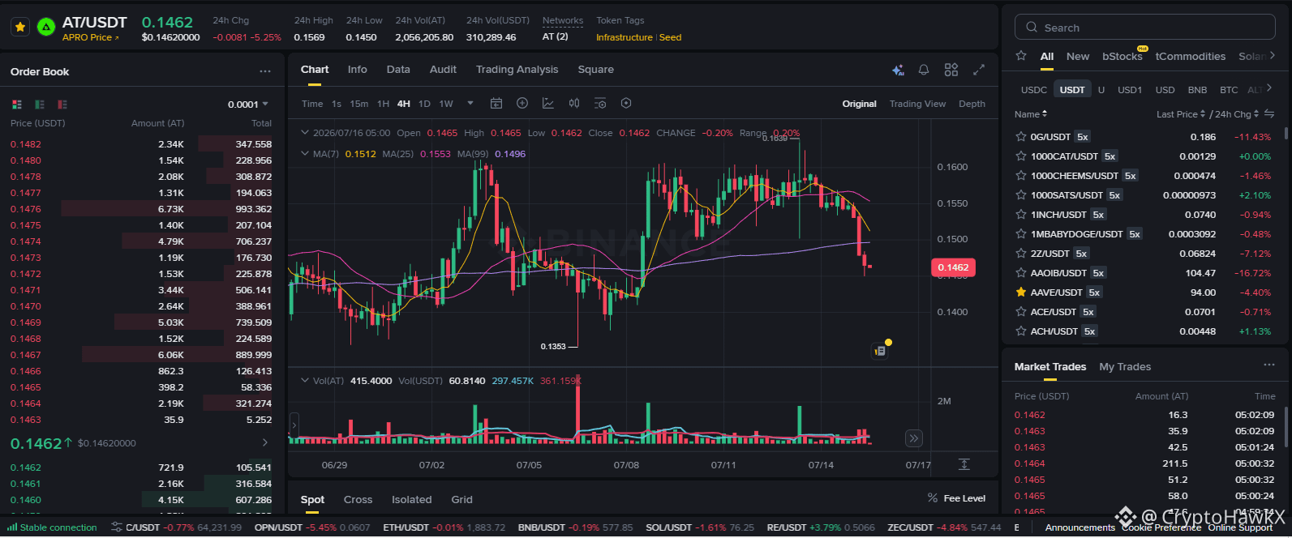Favorite the 1000CAT/USDT pair star
The width and height of the screenshot is (1292, 538).
(x=1021, y=156)
